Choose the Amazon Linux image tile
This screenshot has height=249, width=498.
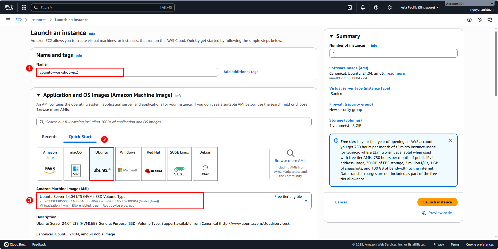pos(50,164)
